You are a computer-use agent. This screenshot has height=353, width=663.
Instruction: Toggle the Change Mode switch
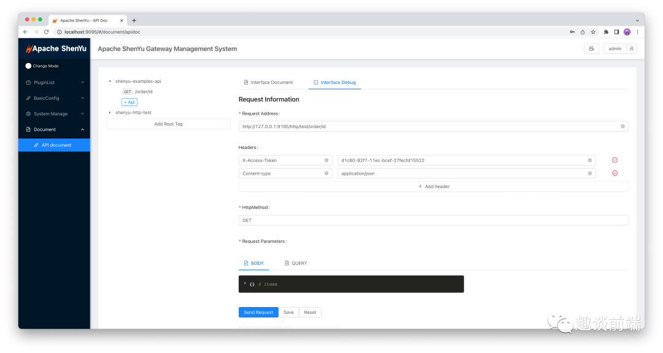(x=28, y=66)
